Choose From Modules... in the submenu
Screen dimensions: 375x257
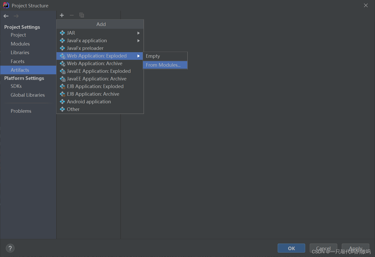point(165,65)
